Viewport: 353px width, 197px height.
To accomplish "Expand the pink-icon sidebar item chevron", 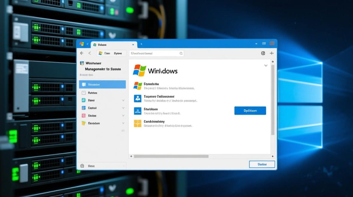I will (x=123, y=116).
